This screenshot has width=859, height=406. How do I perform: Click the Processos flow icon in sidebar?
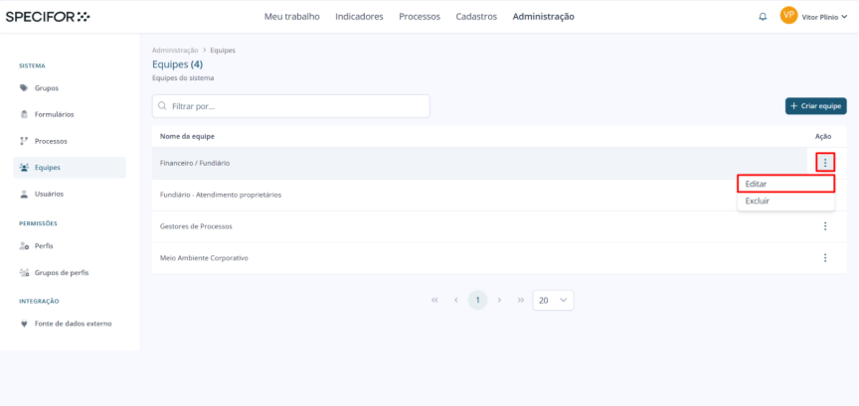coord(24,141)
